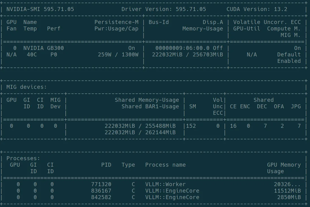Viewport: 310px width, 207px height.
Task: Click the GPU name NVIDIA GB300
Action: [43, 48]
